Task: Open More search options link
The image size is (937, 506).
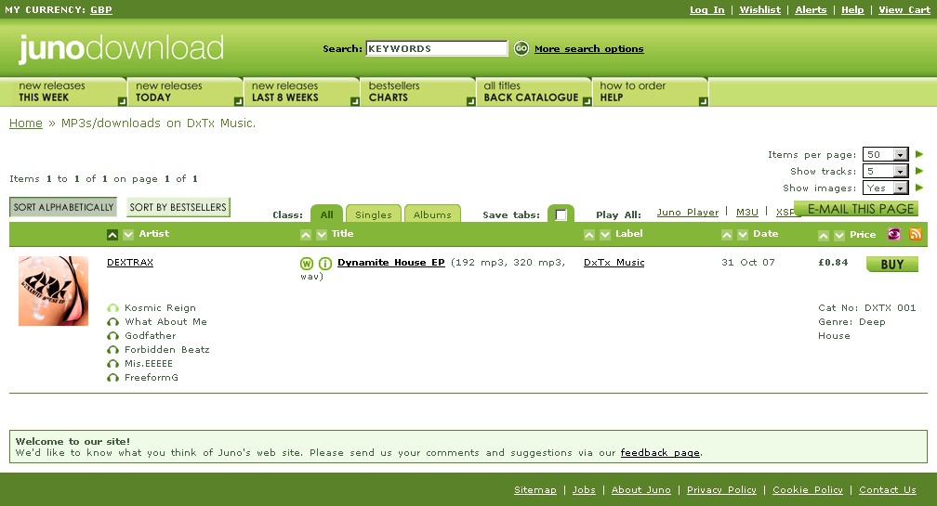Action: click(589, 49)
